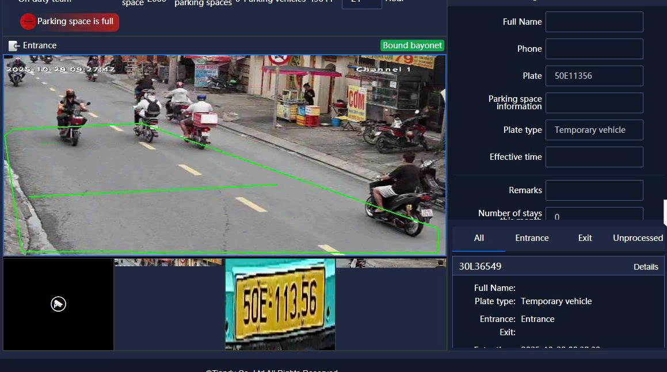Click the Plate field containing 50E11356
667x372 pixels.
(x=594, y=75)
